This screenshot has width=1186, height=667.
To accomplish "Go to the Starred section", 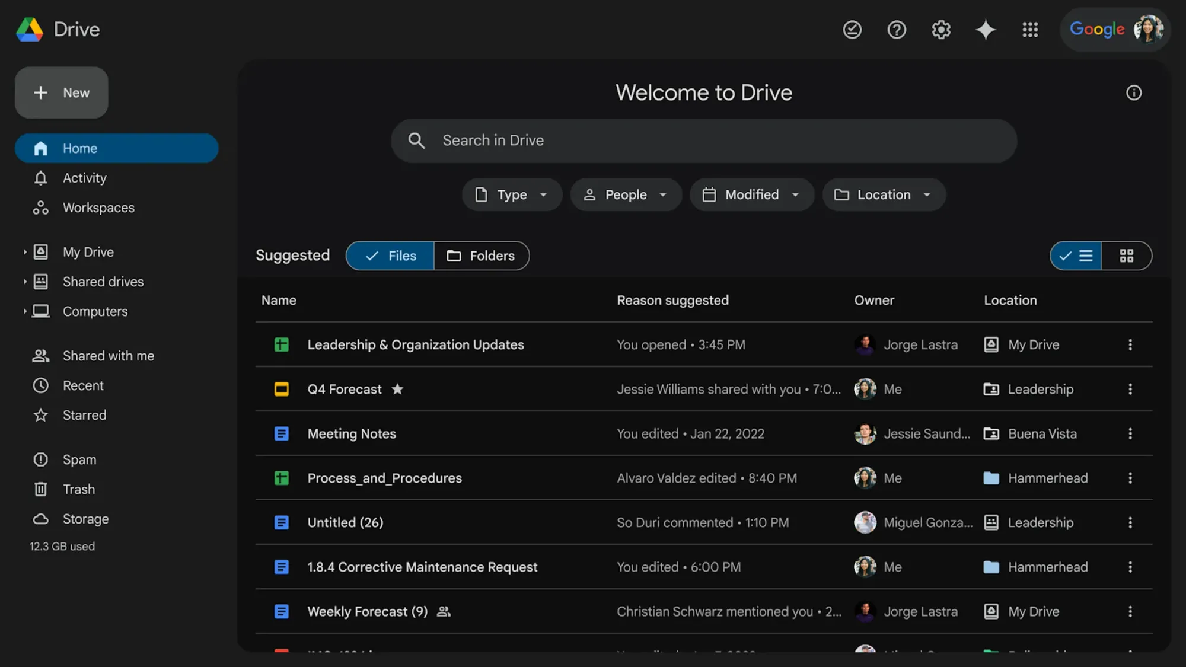I will pos(84,415).
